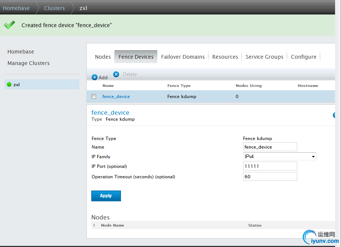The width and height of the screenshot is (341, 247).
Task: Click the Nodes Using value 0
Action: click(237, 97)
